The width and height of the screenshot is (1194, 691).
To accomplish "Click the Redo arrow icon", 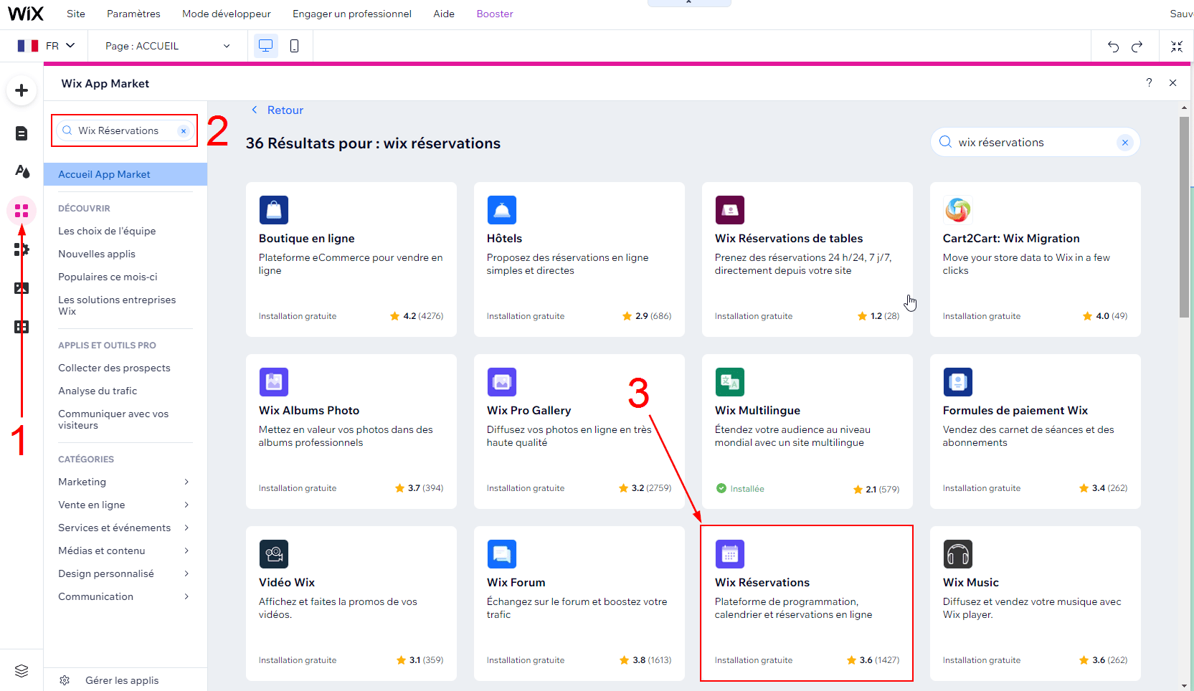I will tap(1137, 47).
